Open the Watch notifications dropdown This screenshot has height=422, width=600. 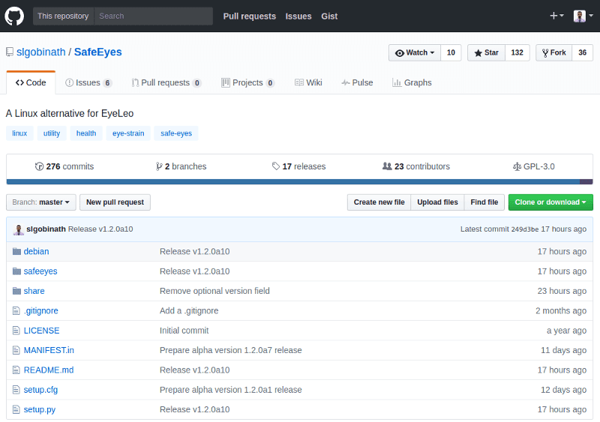pyautogui.click(x=415, y=52)
